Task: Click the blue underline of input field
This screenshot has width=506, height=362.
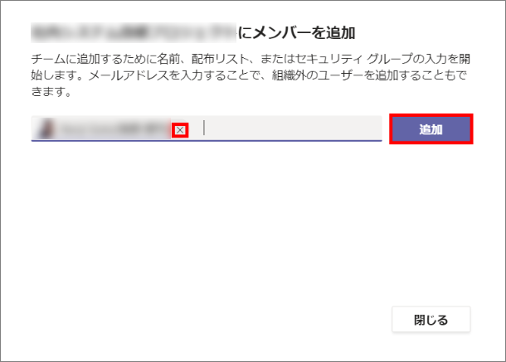Action: (207, 141)
